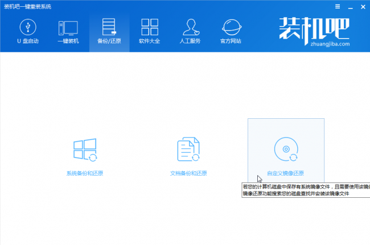Switch to the 备份/还原 tab label
The image size is (370, 245).
[x=109, y=41]
